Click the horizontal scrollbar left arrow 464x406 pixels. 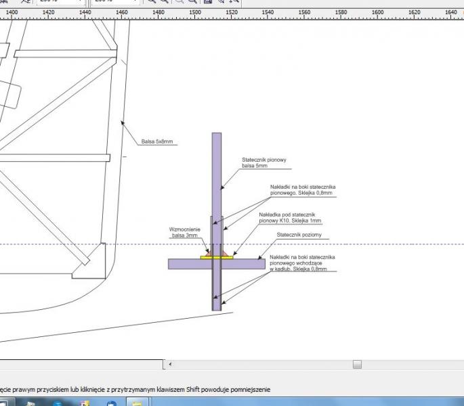pyautogui.click(x=170, y=364)
